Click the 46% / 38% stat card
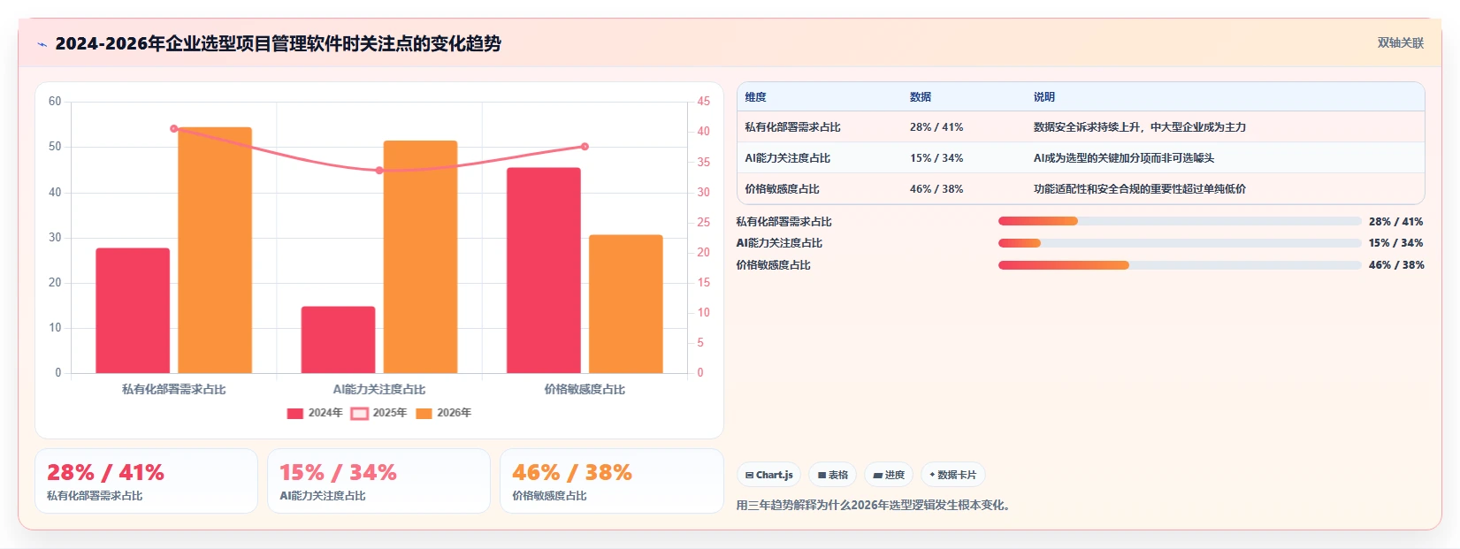1460x549 pixels. [611, 481]
